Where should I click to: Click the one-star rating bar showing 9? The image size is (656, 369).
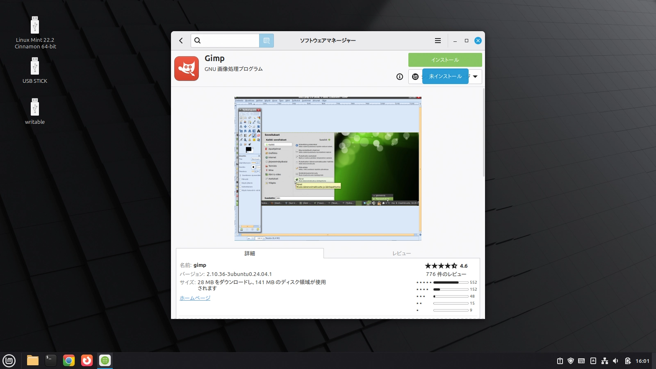[451, 310]
